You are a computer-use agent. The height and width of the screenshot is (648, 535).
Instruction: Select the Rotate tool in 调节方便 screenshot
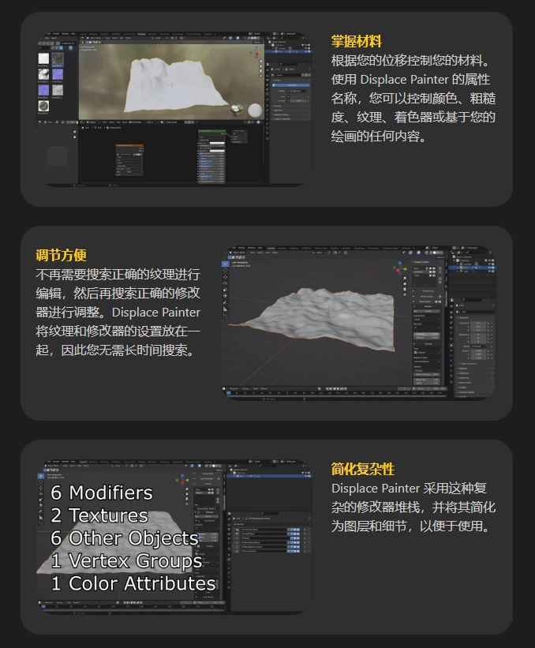(225, 283)
